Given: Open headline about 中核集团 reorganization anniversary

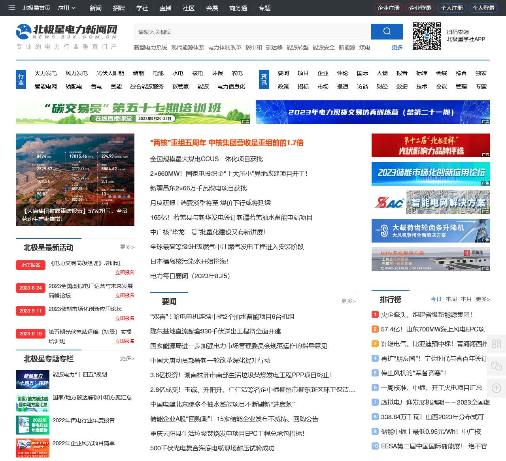Looking at the screenshot, I should tap(227, 143).
